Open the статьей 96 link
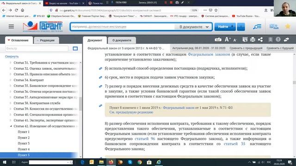Image resolution: width=296 pixels, height=166 pixels. [x=145, y=139]
